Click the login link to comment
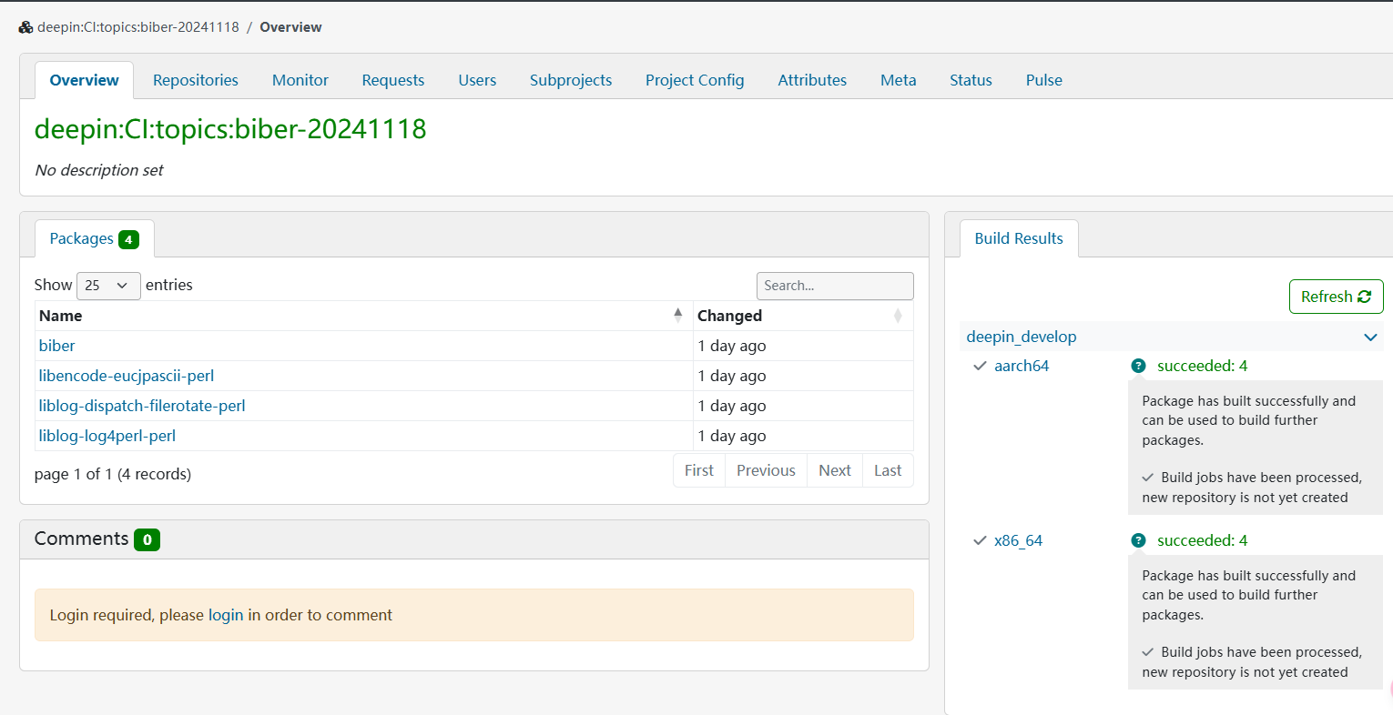 pos(226,615)
